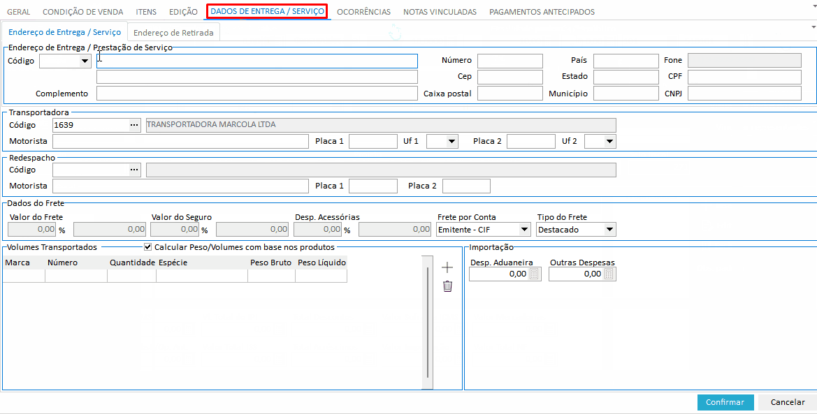
Task: Open calculator for Desp. Aduaneira
Action: point(533,274)
